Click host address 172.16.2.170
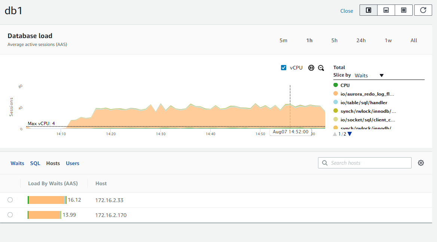 (x=111, y=215)
